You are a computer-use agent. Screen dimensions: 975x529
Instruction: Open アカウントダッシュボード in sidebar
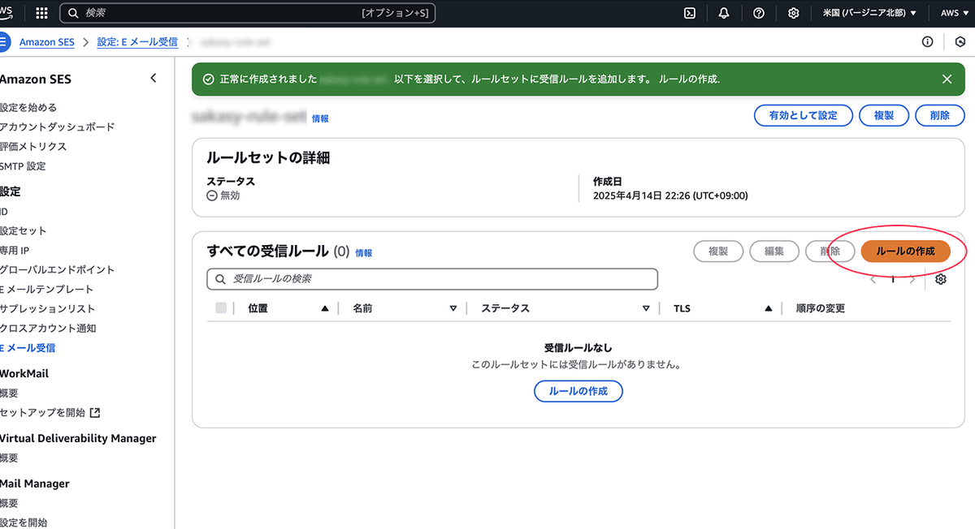click(58, 127)
